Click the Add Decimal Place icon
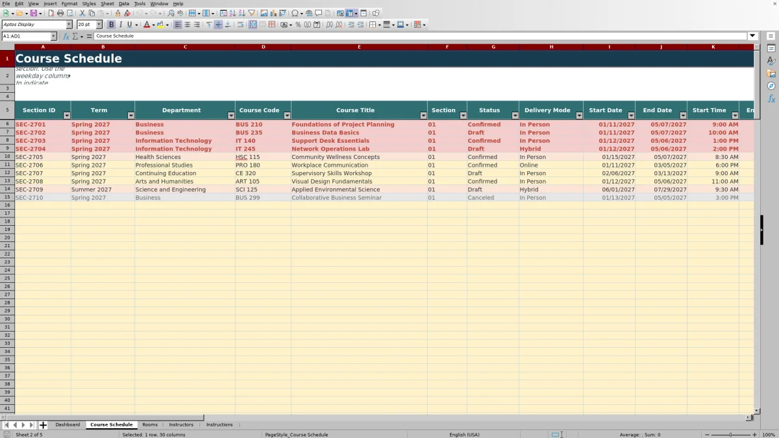Image resolution: width=779 pixels, height=438 pixels. pos(329,25)
